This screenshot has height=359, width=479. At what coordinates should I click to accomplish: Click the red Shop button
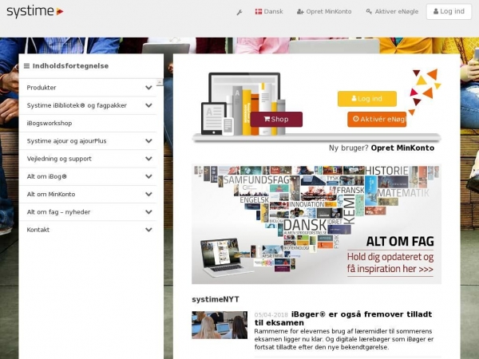[276, 119]
